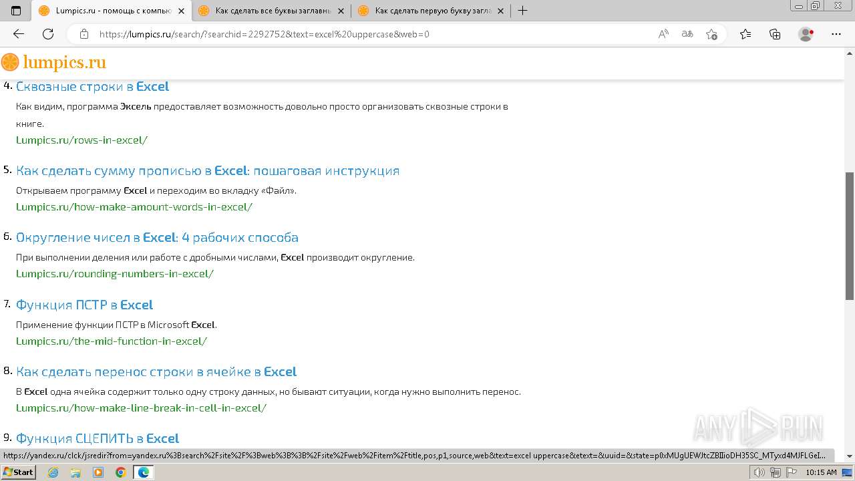Open the Windows Start button
This screenshot has width=855, height=481.
(x=19, y=472)
